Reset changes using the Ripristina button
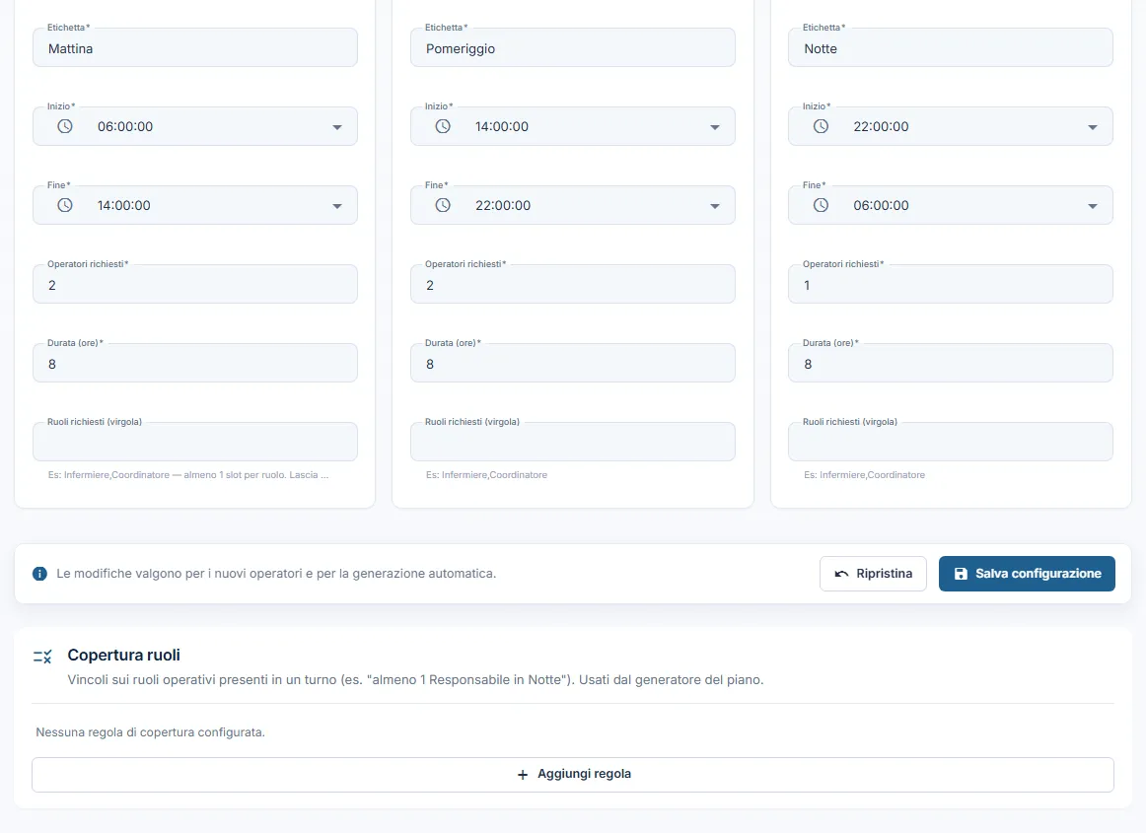 pos(874,574)
